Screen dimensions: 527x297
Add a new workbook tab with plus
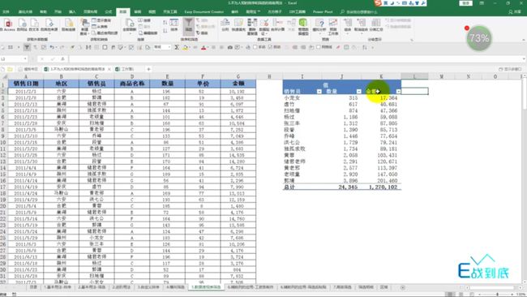(x=148, y=69)
